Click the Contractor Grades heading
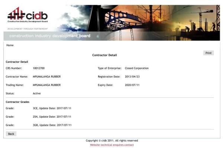The height and width of the screenshot is (148, 223). (x=17, y=102)
